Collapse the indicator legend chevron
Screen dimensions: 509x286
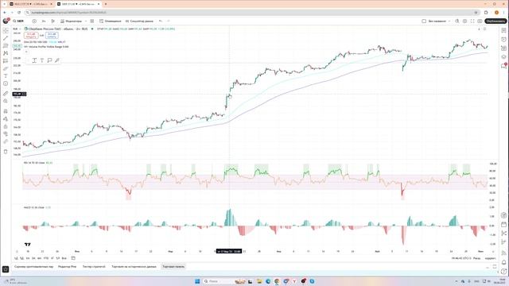coord(26,52)
